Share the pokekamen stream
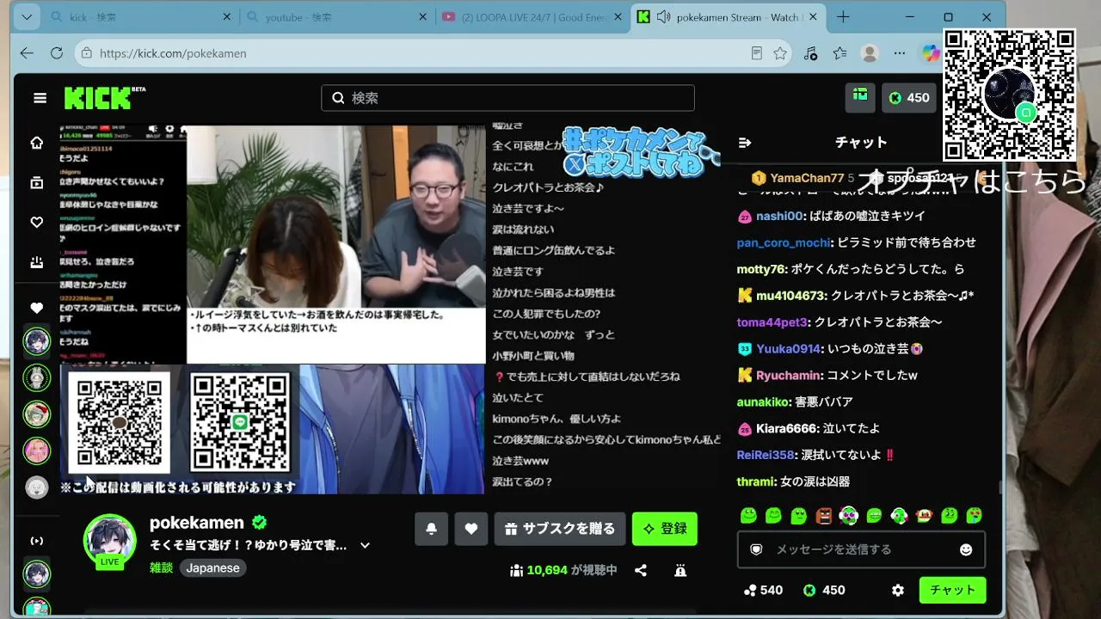 (x=641, y=570)
